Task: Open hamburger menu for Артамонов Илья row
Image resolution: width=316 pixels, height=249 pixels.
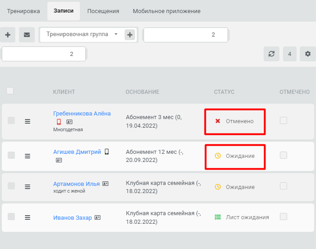Action: (28, 187)
